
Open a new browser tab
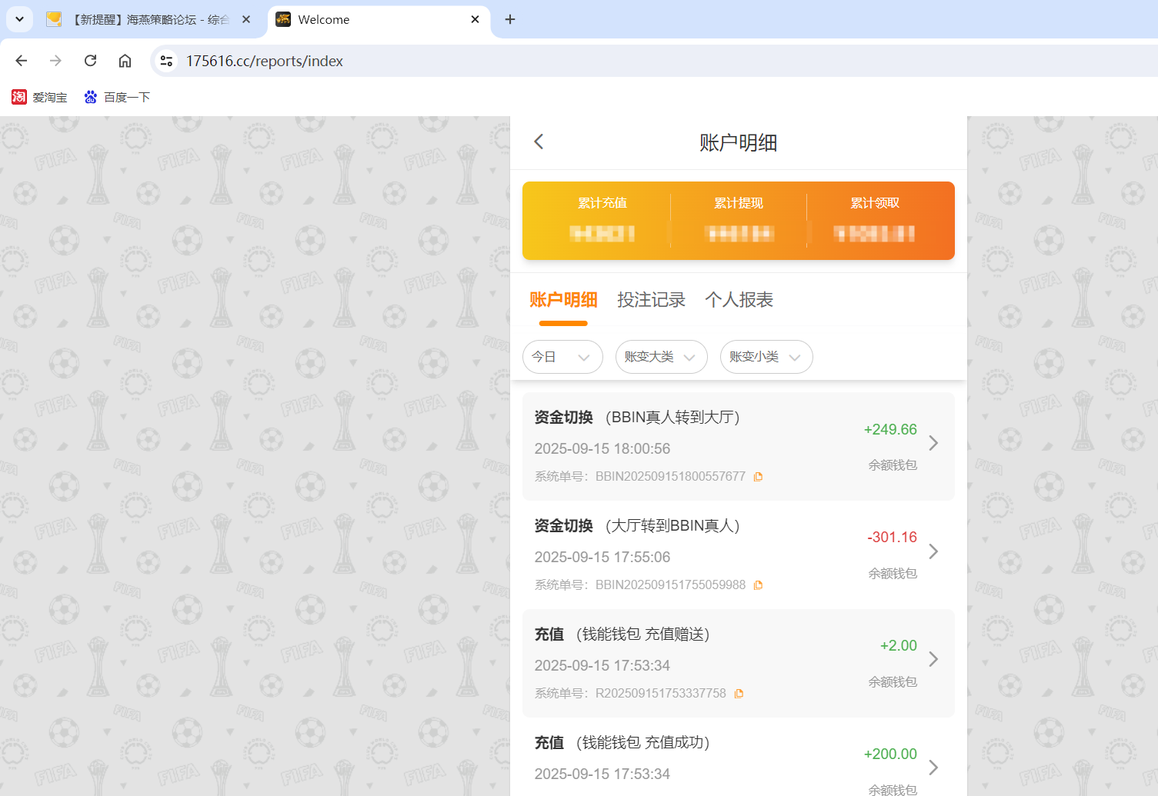click(509, 19)
